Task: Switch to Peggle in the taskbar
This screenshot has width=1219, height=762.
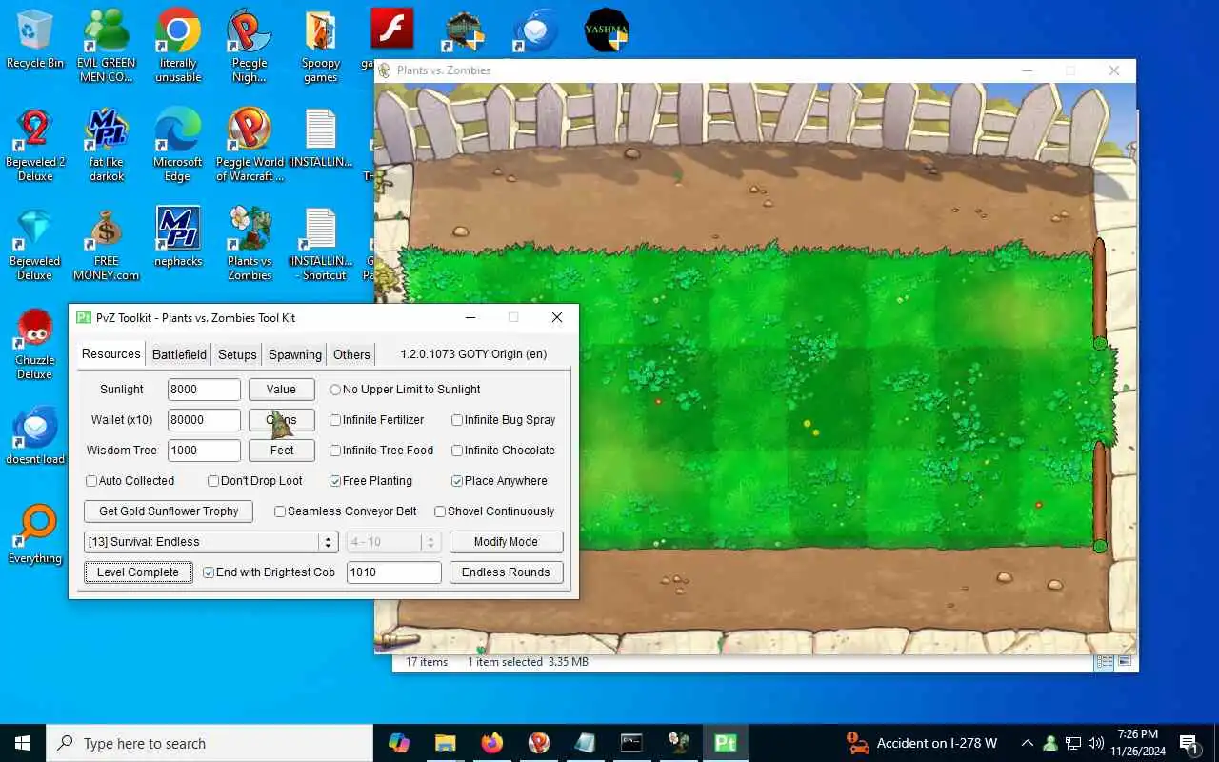Action: coord(538,743)
